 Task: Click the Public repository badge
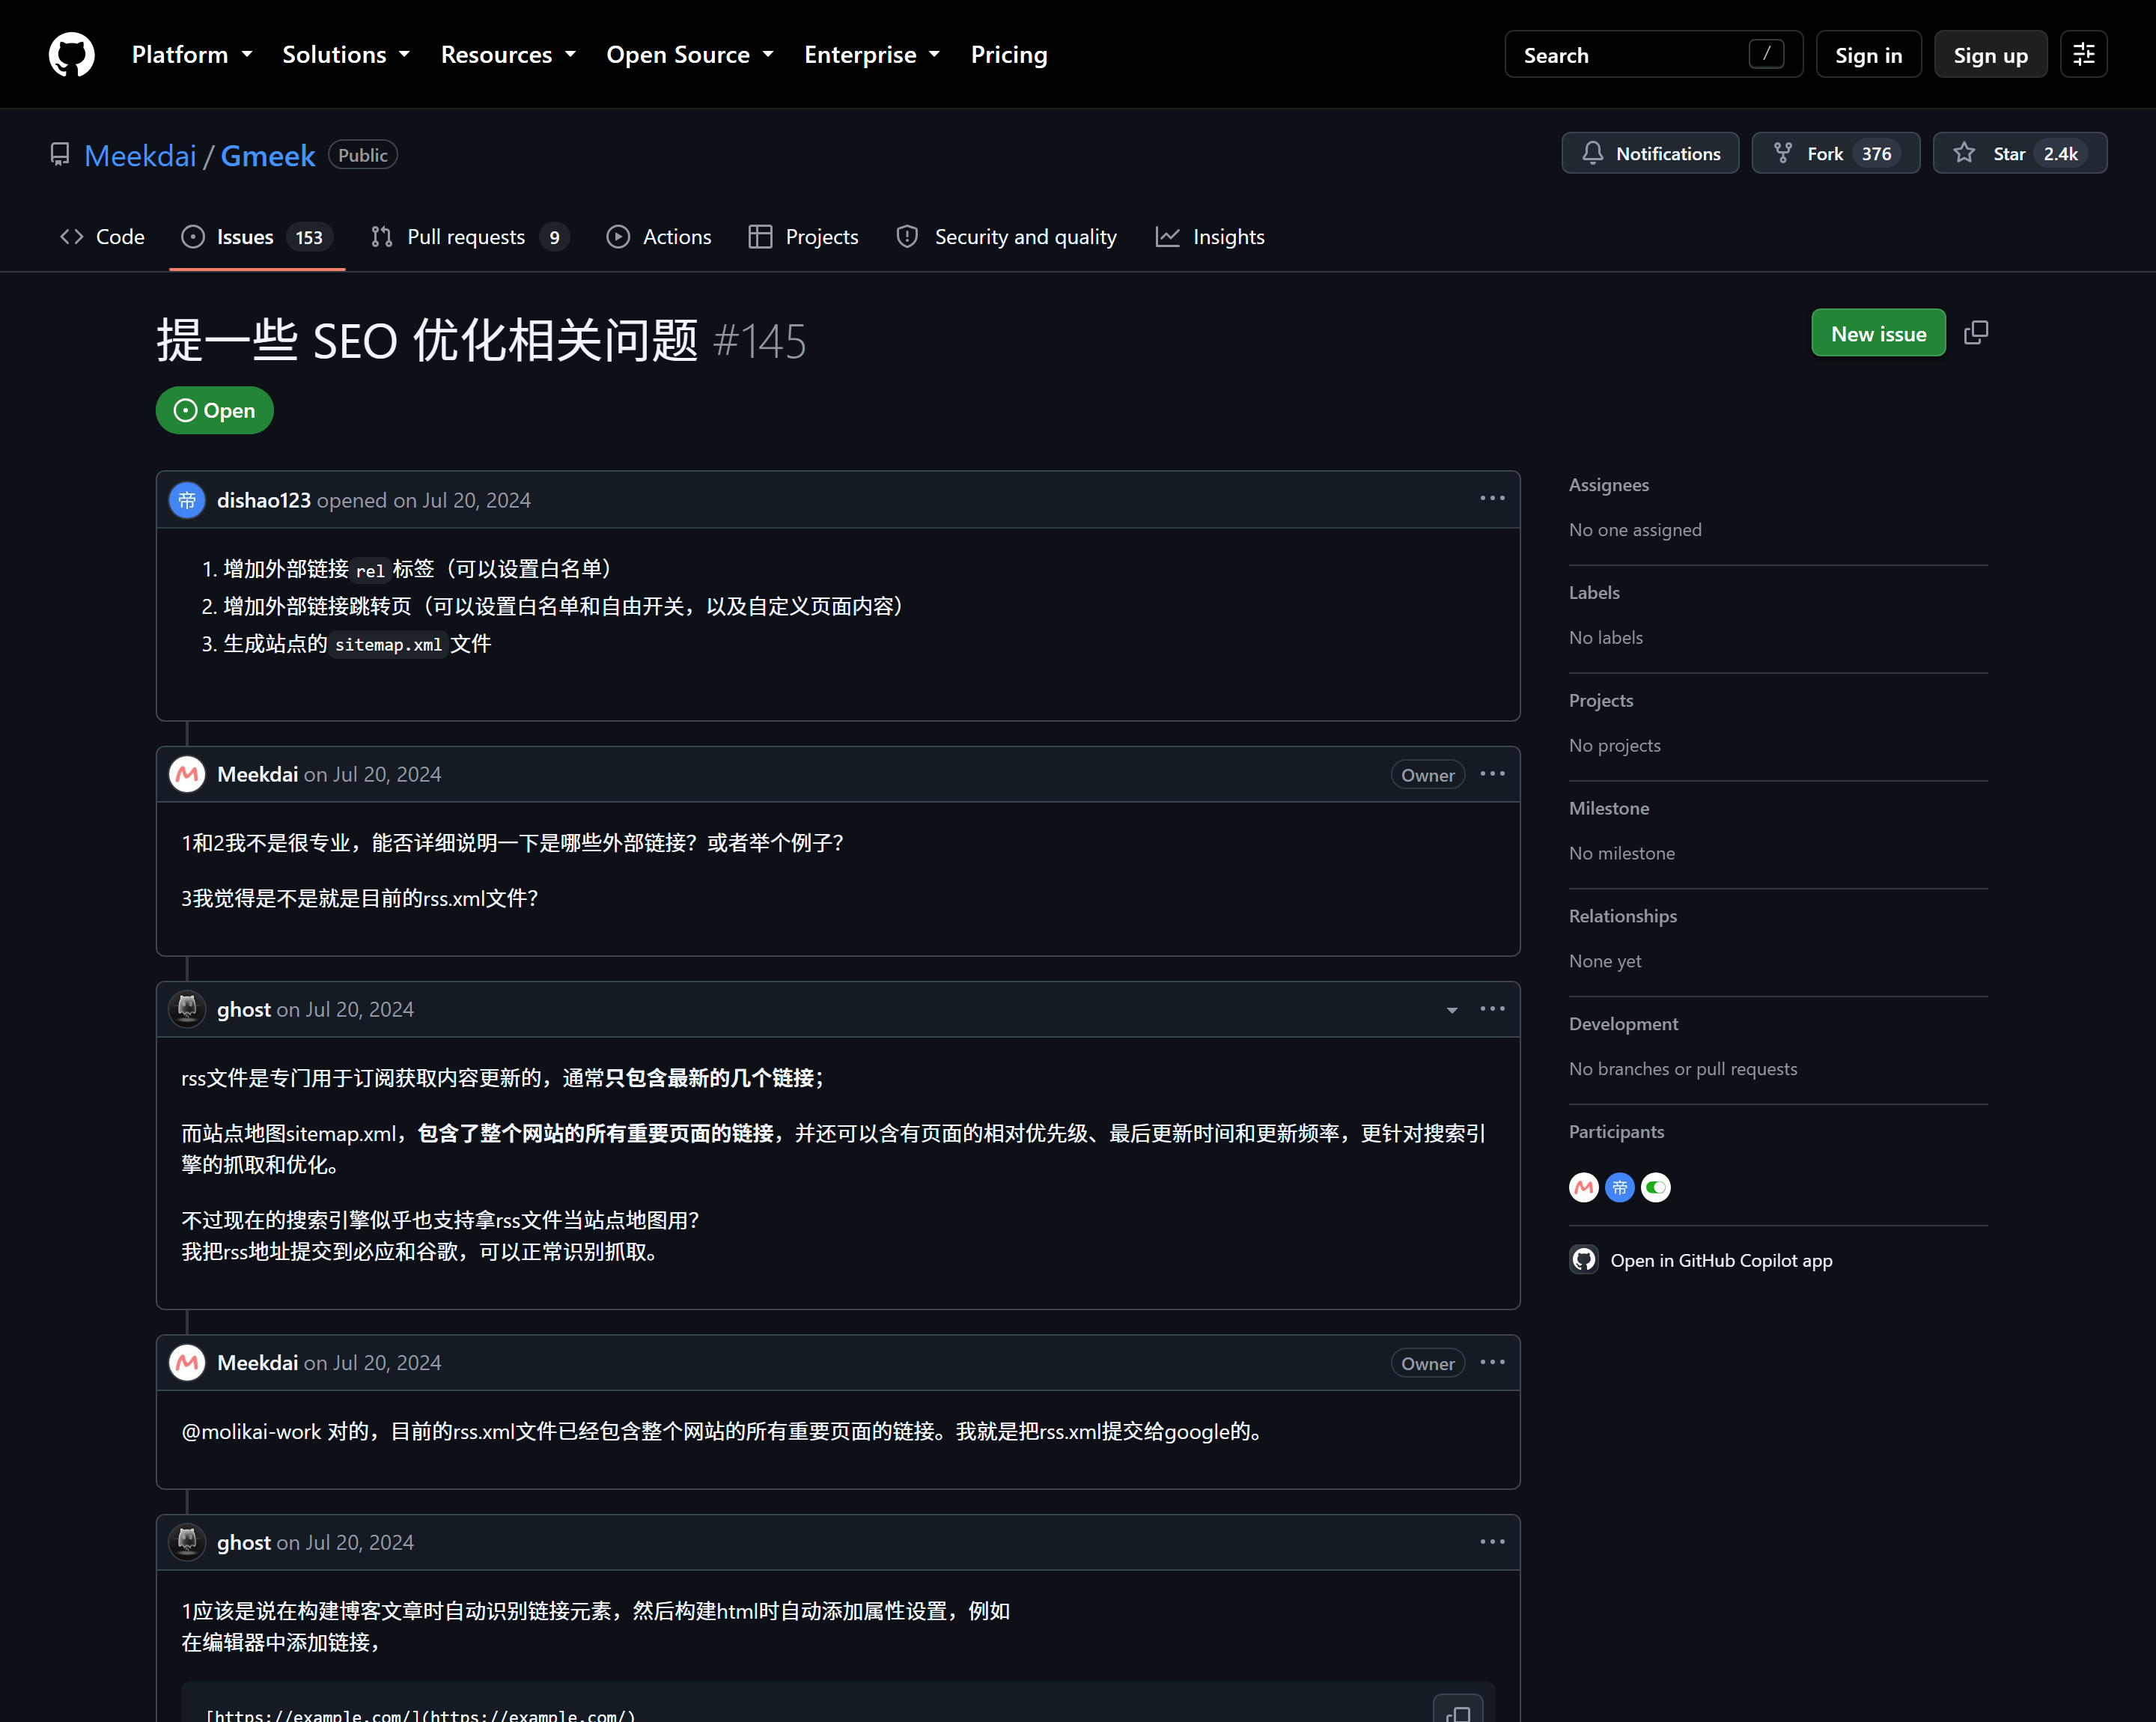coord(362,155)
